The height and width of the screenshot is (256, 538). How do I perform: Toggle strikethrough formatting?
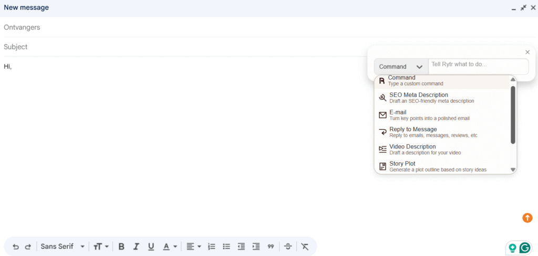click(288, 247)
